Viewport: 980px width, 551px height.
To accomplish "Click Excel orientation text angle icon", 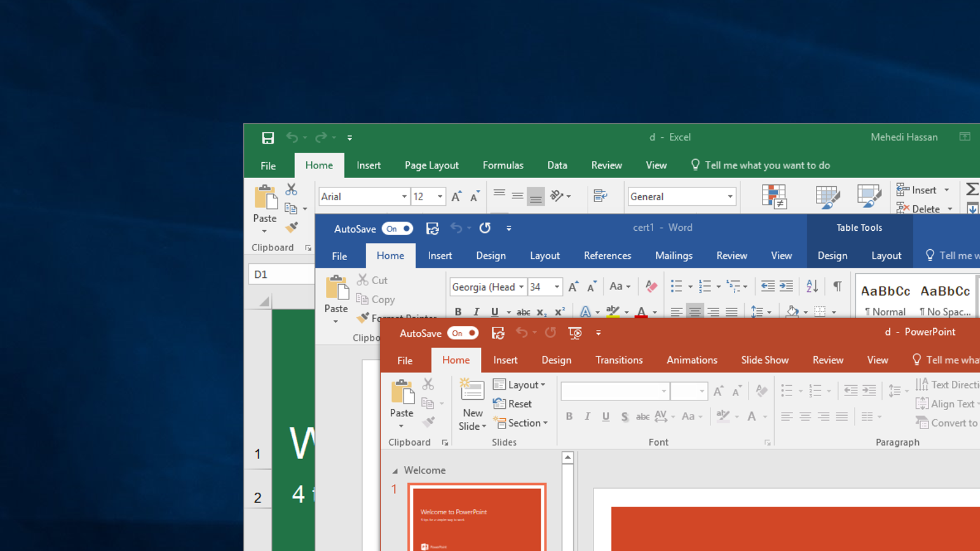I will click(x=557, y=196).
